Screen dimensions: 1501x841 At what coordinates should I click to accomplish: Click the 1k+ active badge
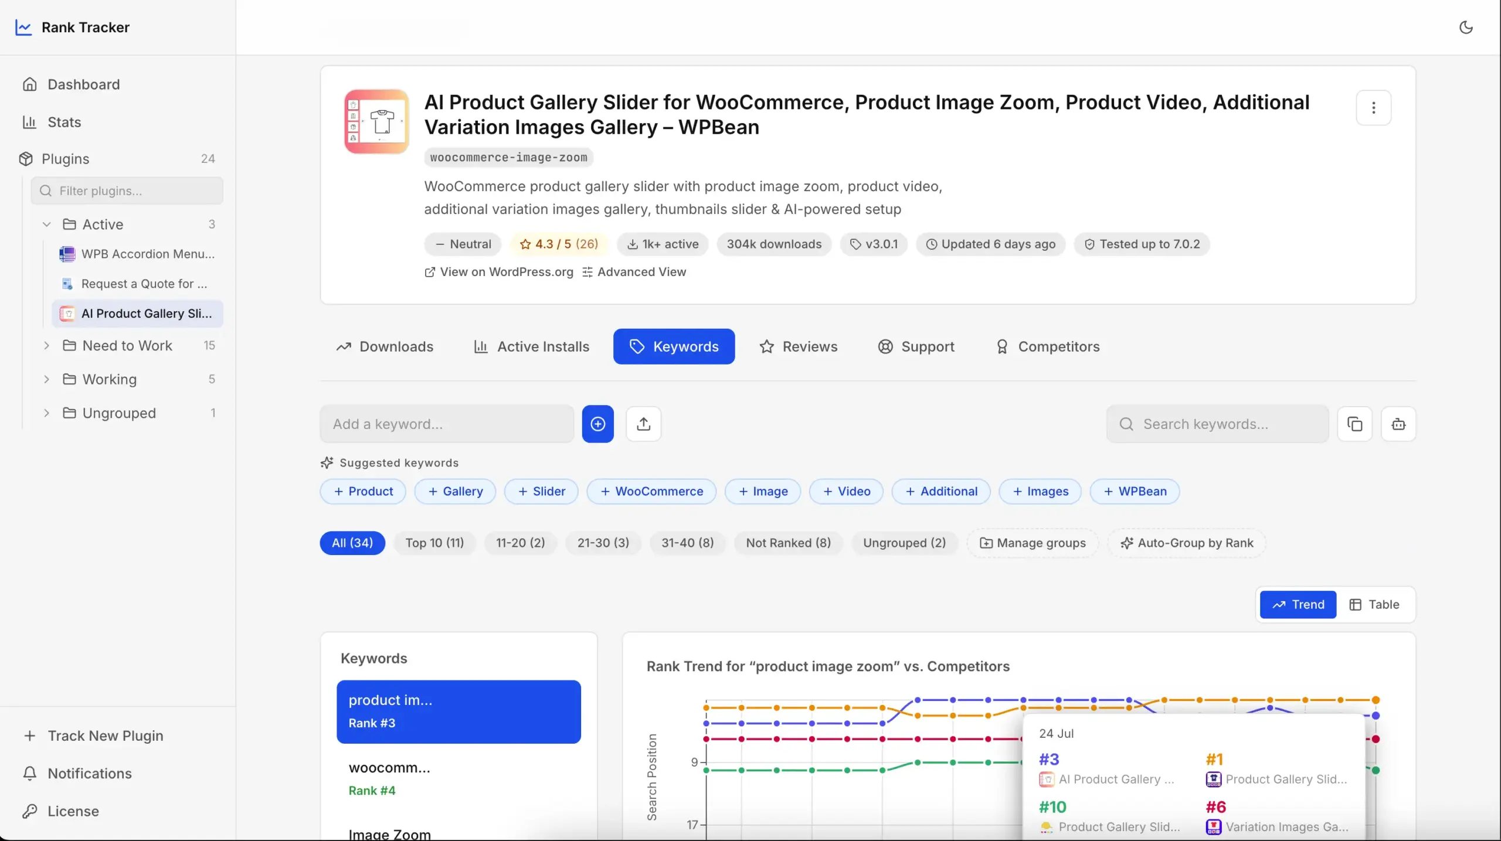click(663, 244)
